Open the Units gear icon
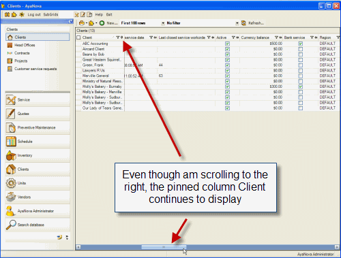Viewport: 341px width, 258px height. coord(11,183)
